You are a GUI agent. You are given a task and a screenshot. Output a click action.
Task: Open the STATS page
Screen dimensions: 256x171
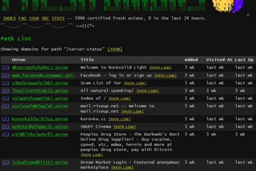tap(58, 18)
